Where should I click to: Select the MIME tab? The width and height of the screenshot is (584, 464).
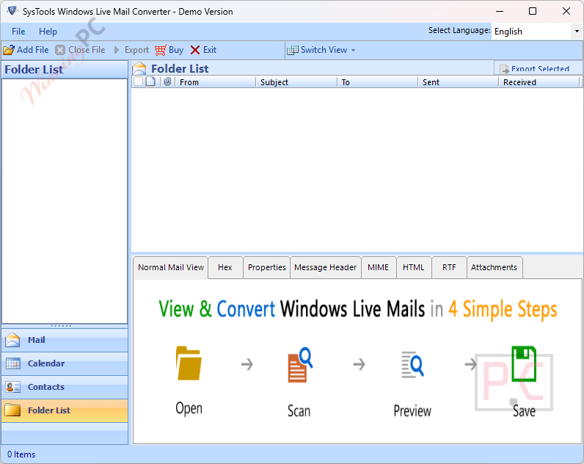[379, 267]
